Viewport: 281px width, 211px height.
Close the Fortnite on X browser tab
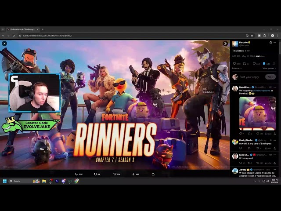37,29
